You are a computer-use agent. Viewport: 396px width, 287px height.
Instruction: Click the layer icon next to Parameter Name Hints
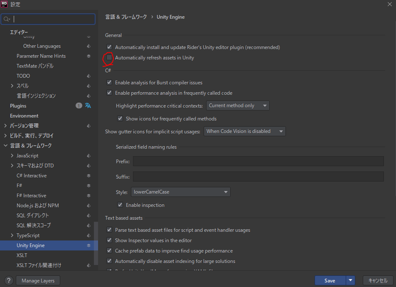[x=89, y=56]
